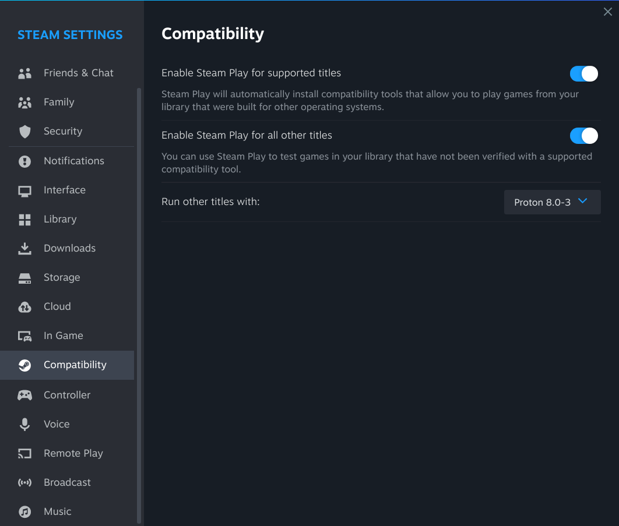Screen dimensions: 619x526
Task: Open the Remote Play section
Action: tap(73, 453)
